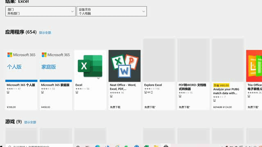This screenshot has width=262, height=147.
Task: Click the Microsoft Store taskbar icon
Action: 166,146
